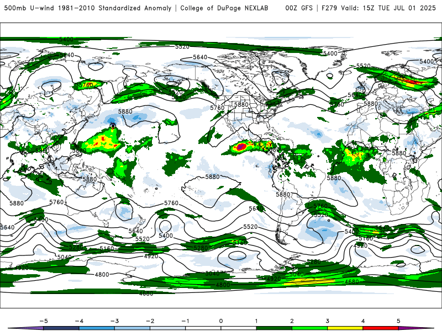Click the white swatch between 0 and 1
This screenshot has width=442, height=331.
[239, 328]
